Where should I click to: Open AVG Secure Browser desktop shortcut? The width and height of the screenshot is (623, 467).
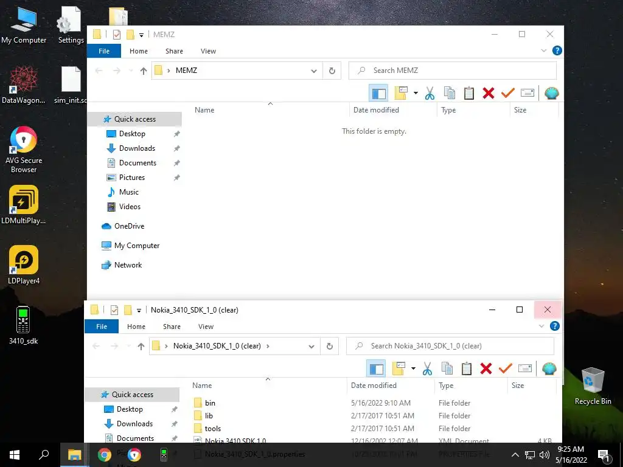tap(24, 150)
